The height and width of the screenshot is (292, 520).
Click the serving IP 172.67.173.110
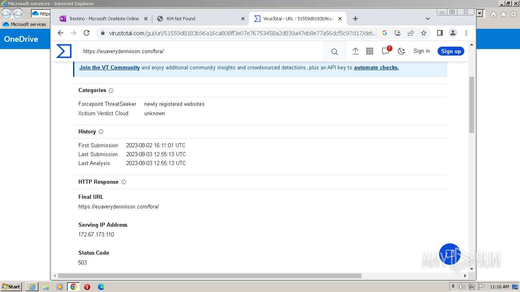point(96,235)
